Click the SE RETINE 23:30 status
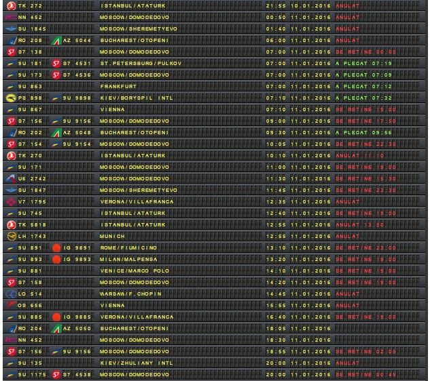The height and width of the screenshot is (381, 430). tap(366, 190)
